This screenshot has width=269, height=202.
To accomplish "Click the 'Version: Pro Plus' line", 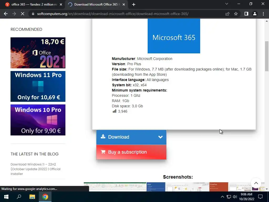I will (x=126, y=64).
